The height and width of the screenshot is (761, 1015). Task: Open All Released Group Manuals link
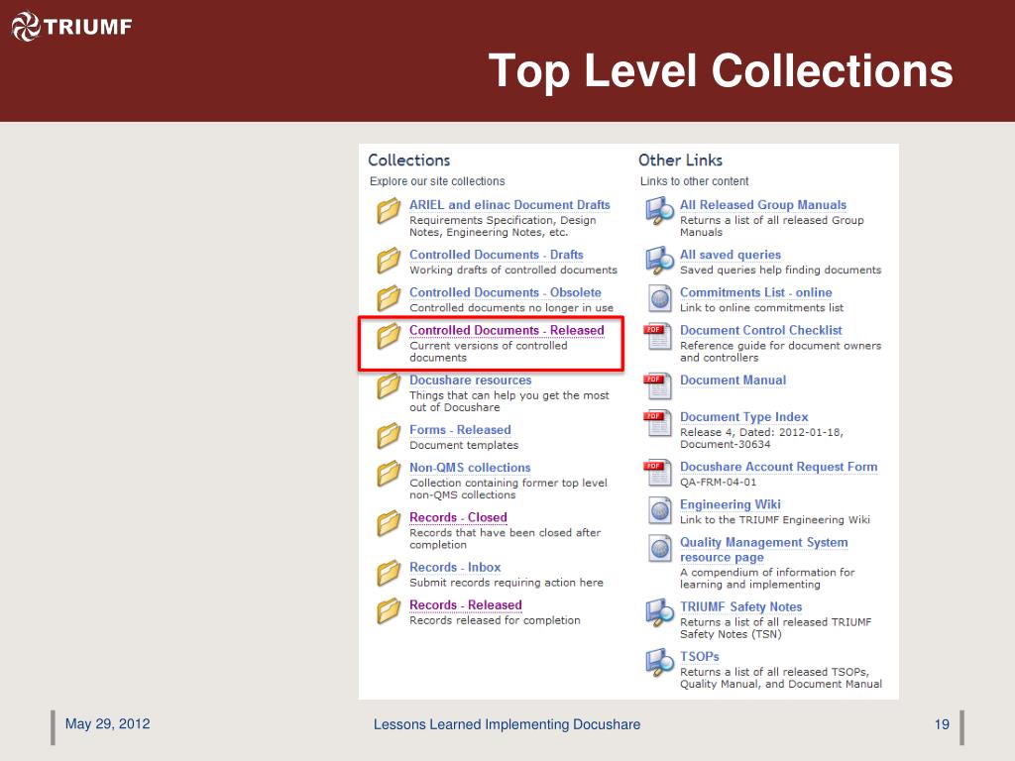762,205
